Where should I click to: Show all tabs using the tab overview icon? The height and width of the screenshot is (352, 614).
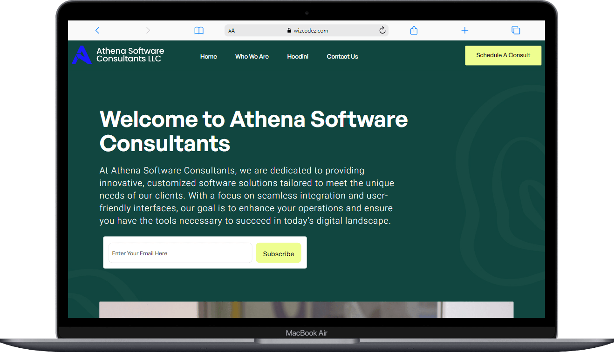coord(516,30)
